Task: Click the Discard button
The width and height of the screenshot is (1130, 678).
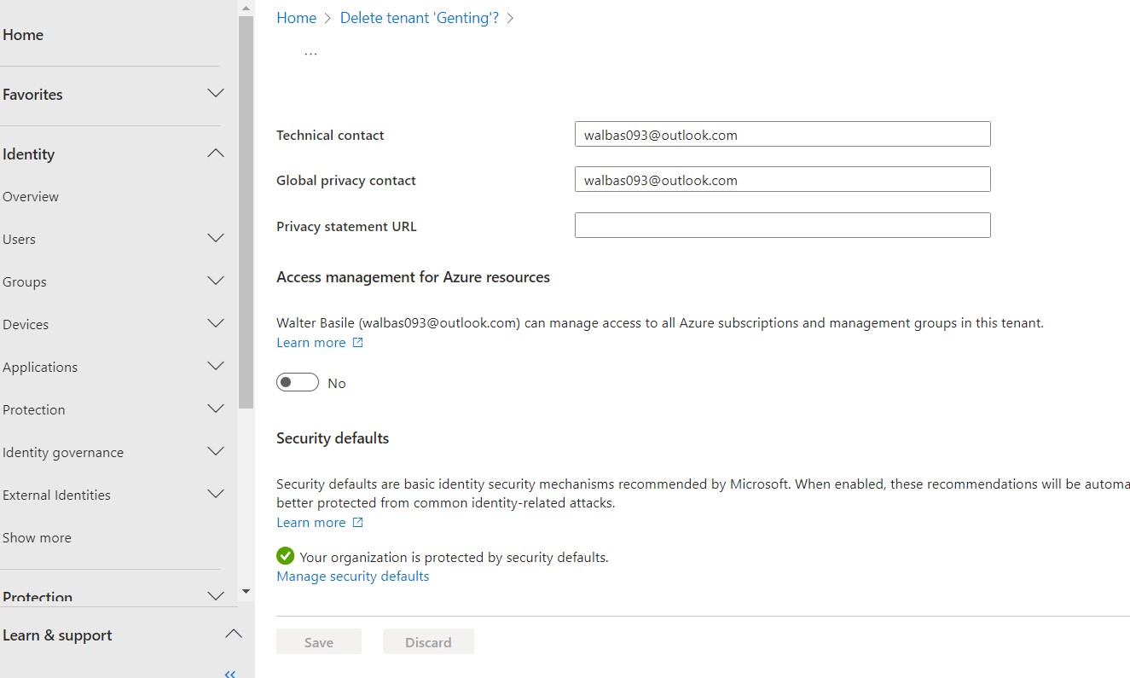Action: tap(428, 642)
